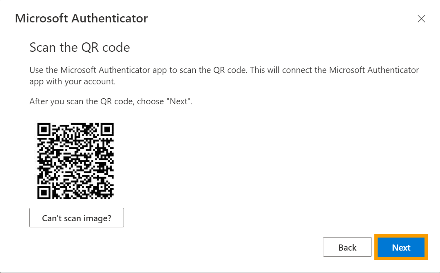The width and height of the screenshot is (440, 273).
Task: Click the QR code bottom-left finder square
Action: (44, 193)
